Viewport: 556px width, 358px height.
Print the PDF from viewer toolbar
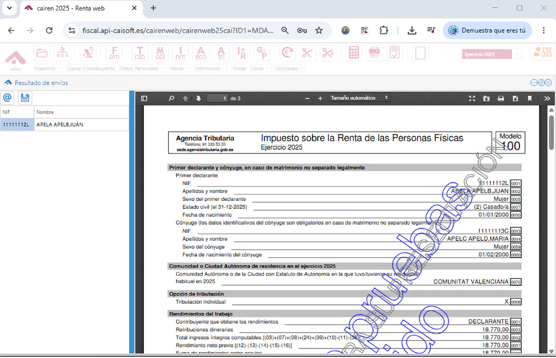click(501, 98)
